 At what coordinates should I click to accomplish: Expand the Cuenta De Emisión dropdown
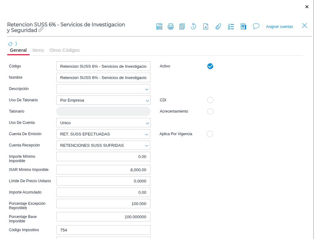point(103,134)
